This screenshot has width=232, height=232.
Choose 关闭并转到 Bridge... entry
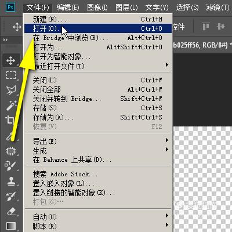click(x=98, y=99)
